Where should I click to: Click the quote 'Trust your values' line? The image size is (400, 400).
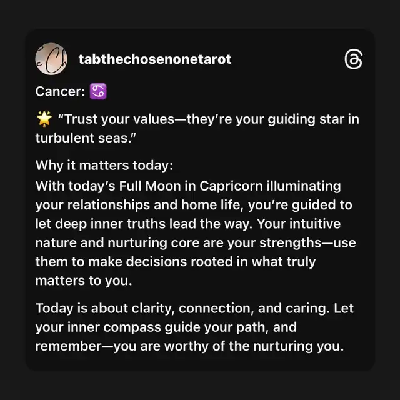coord(209,119)
